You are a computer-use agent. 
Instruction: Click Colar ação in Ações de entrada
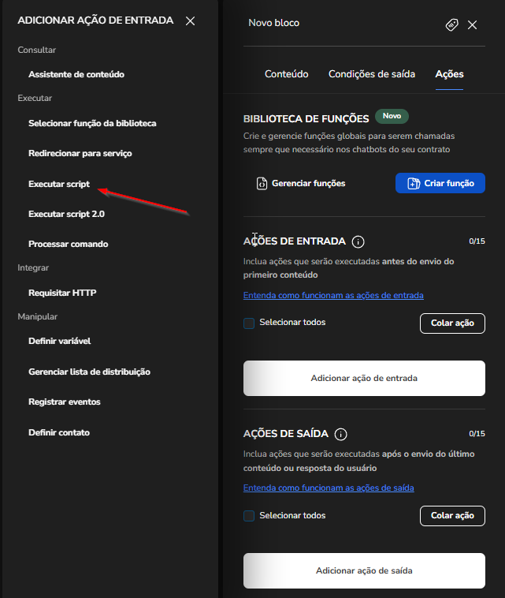[452, 323]
